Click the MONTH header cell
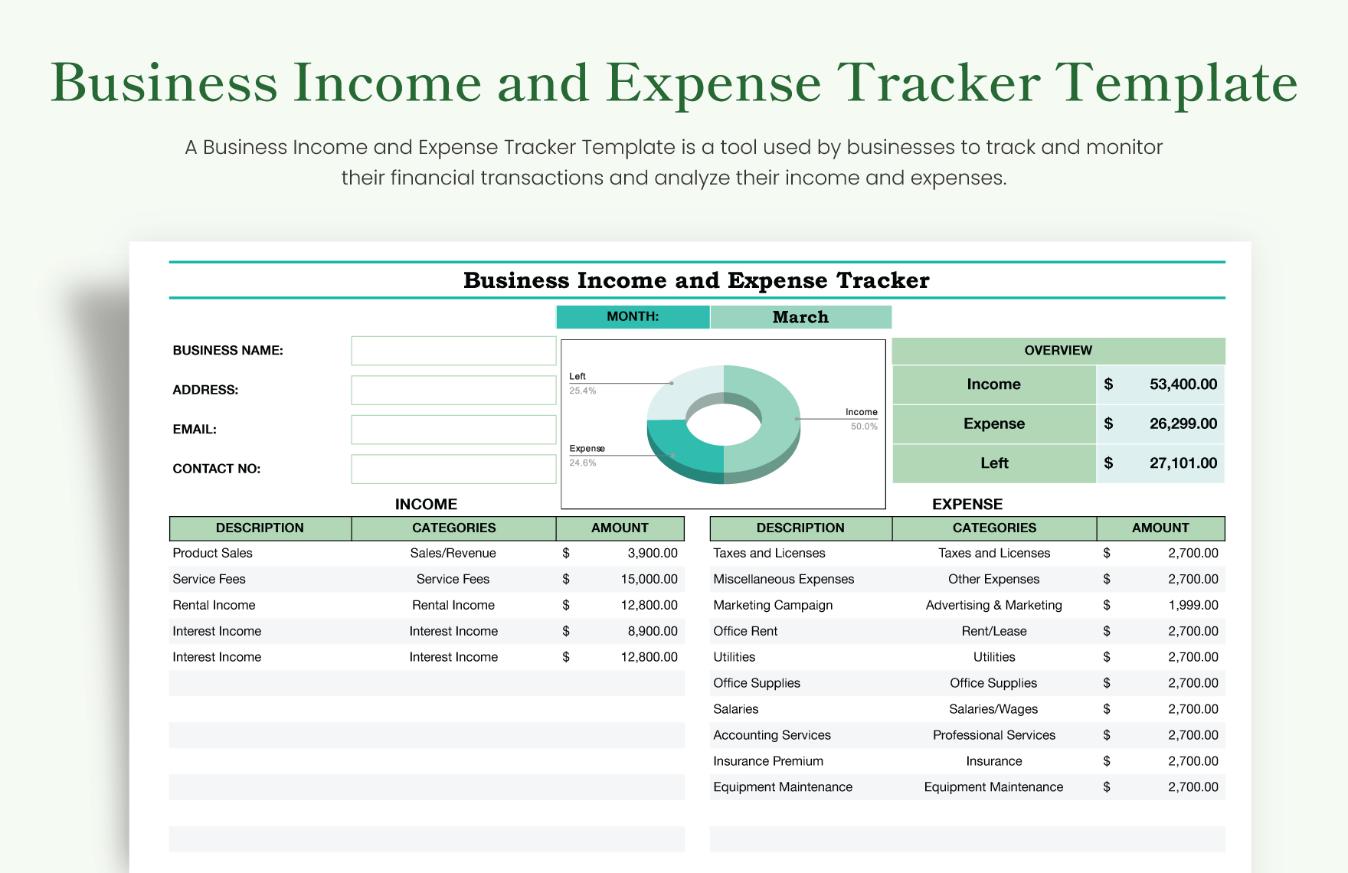1348x873 pixels. coord(633,316)
